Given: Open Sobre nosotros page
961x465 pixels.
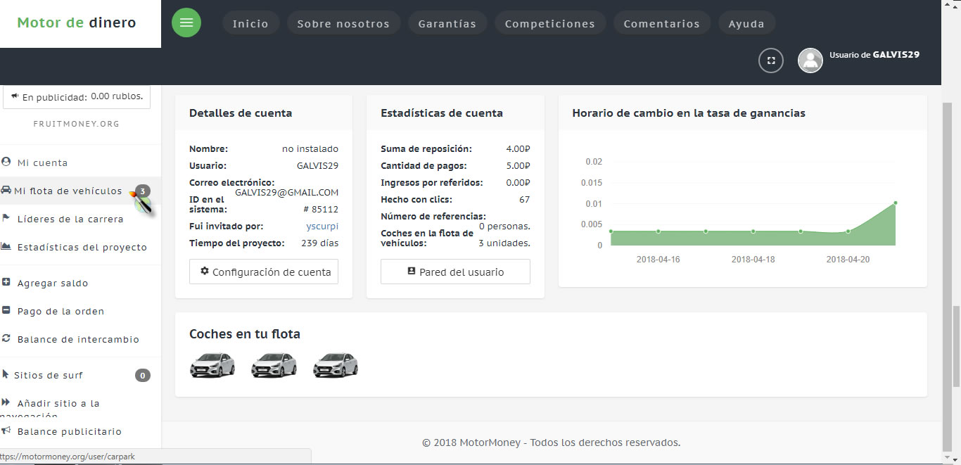Looking at the screenshot, I should pyautogui.click(x=343, y=23).
